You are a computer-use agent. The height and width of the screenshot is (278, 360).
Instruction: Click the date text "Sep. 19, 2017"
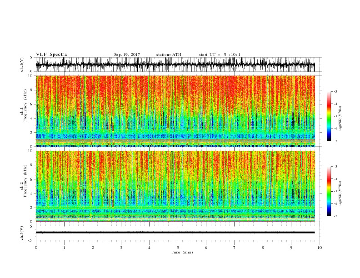127,55
